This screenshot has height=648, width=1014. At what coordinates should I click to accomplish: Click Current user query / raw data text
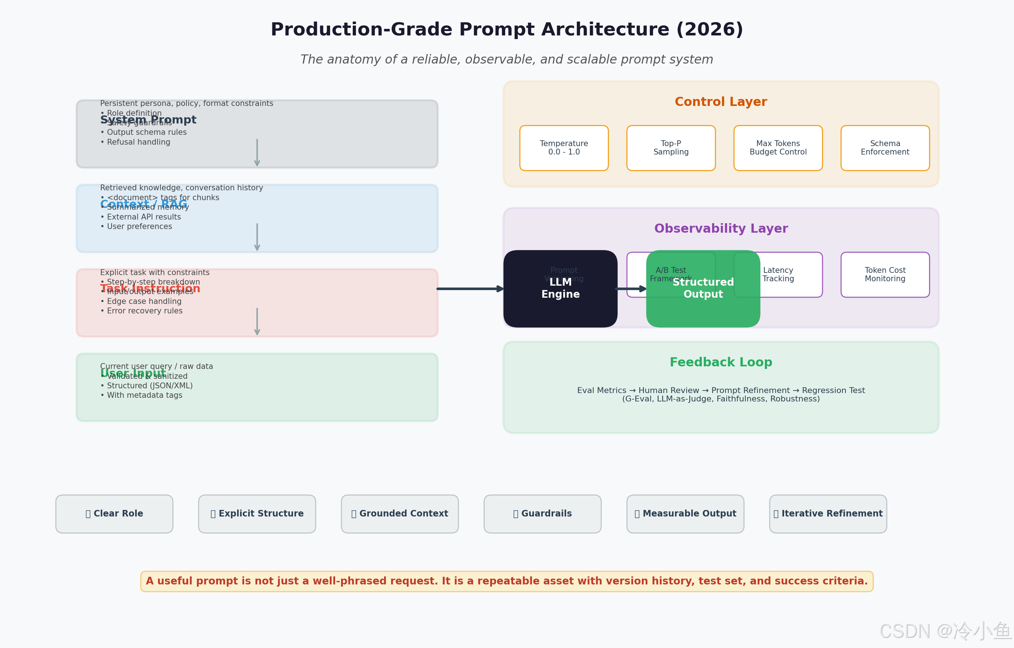156,366
